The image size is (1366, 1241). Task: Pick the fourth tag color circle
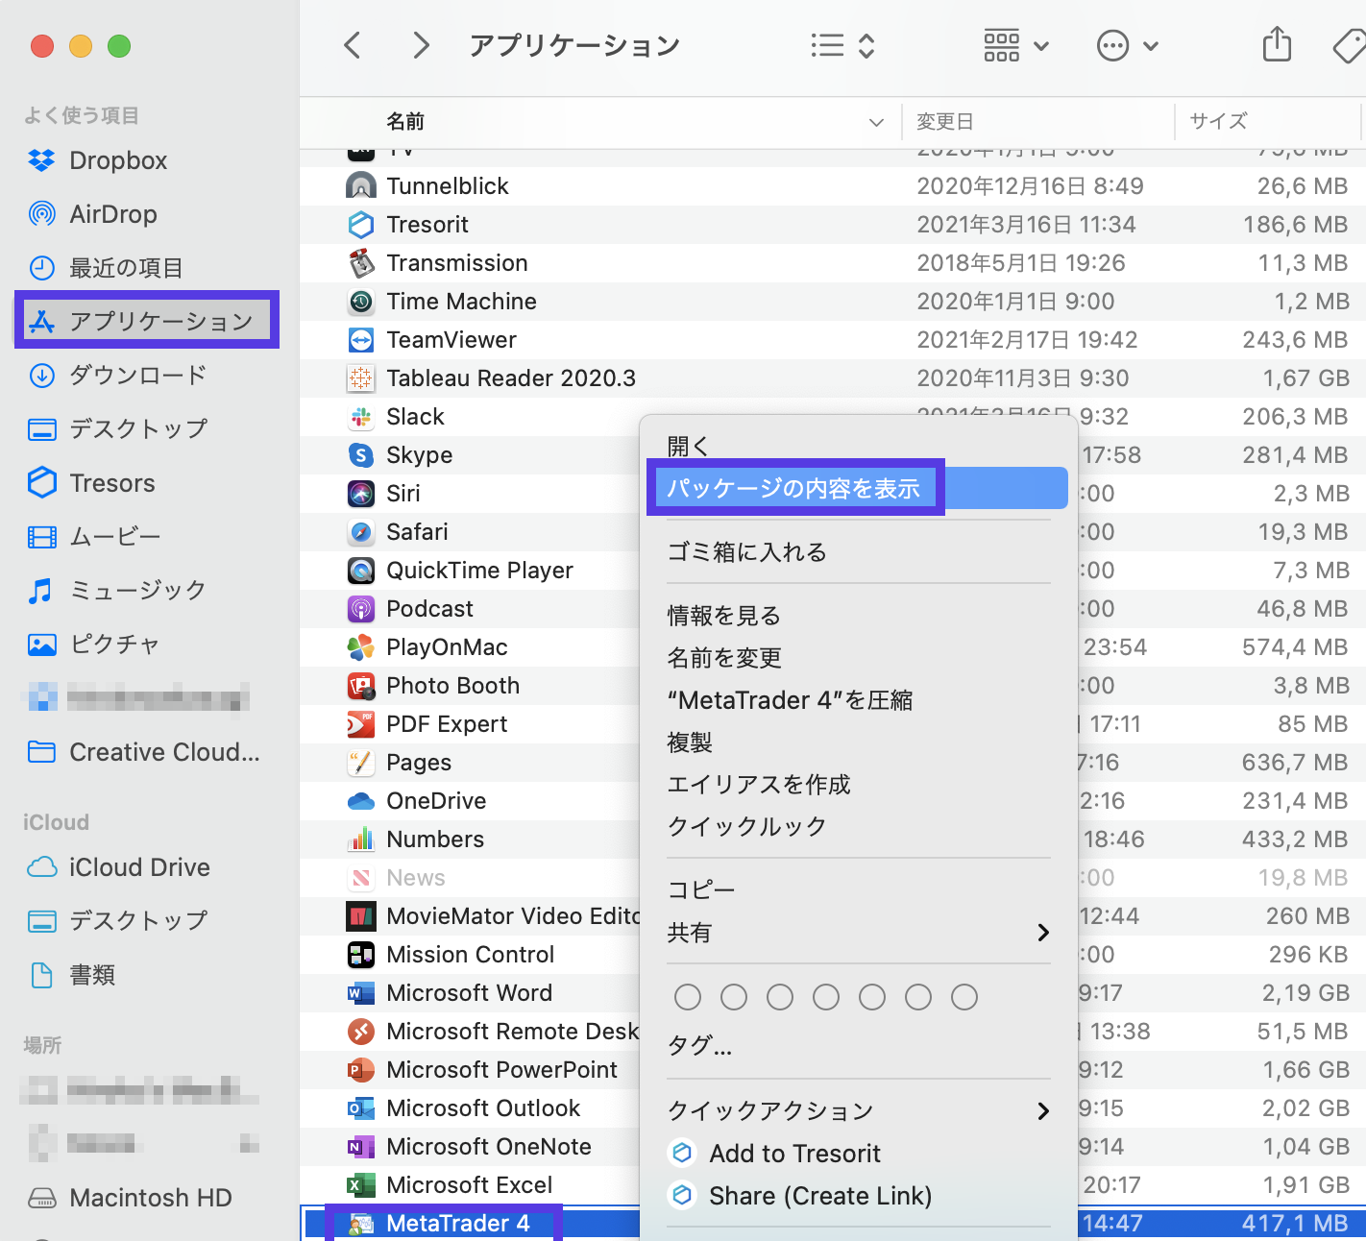click(x=826, y=997)
